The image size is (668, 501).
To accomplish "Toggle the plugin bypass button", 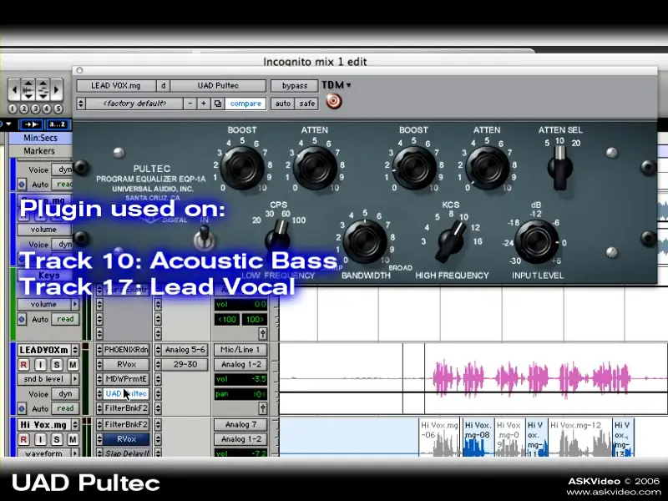I will 295,86.
